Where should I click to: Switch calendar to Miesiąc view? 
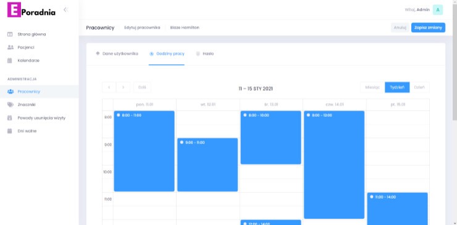[x=372, y=87]
